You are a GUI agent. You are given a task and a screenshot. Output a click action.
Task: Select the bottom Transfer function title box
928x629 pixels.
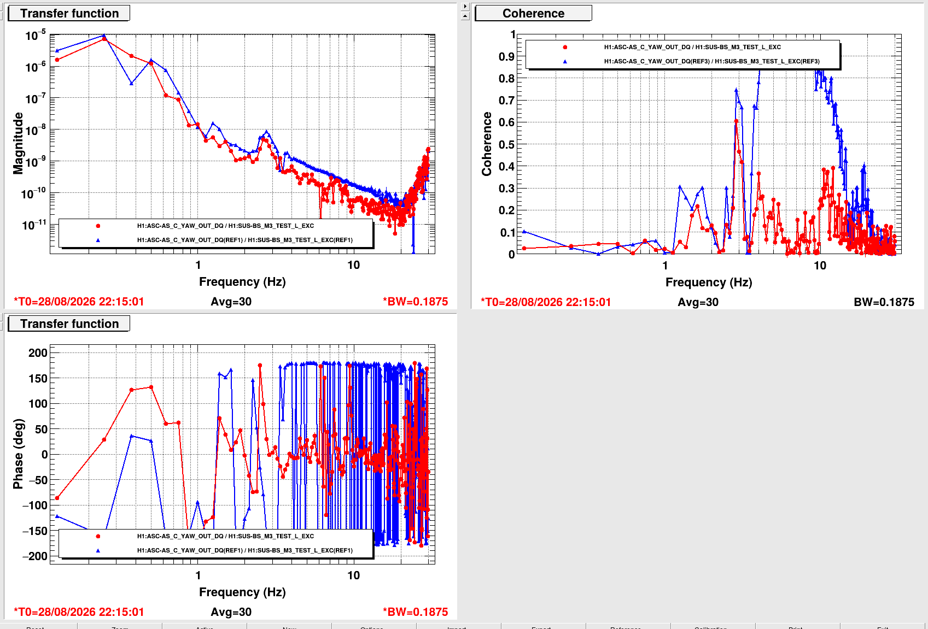point(69,324)
